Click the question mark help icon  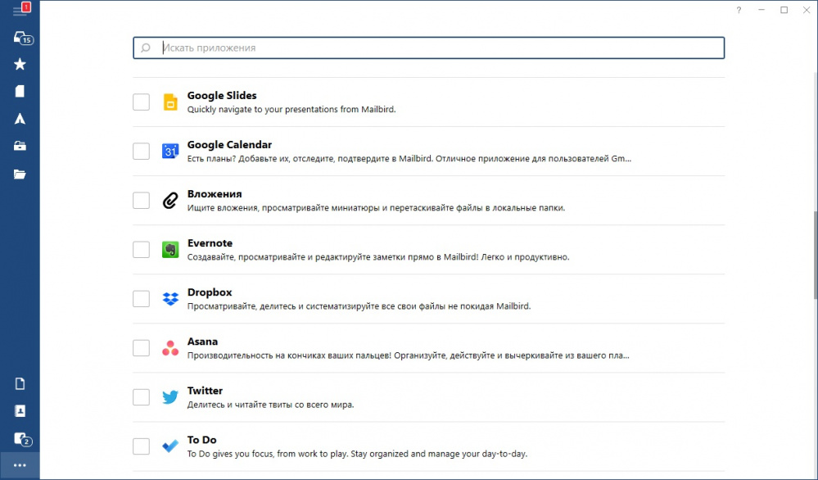click(x=739, y=10)
